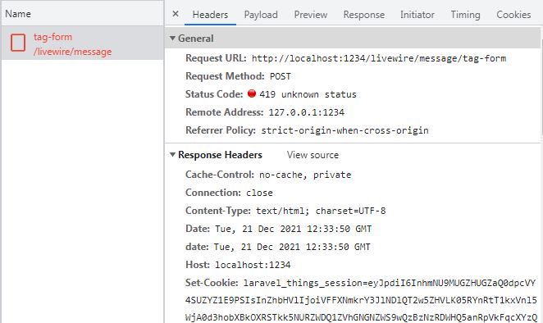
Task: Collapse the Response Headers section triangle
Action: 172,154
